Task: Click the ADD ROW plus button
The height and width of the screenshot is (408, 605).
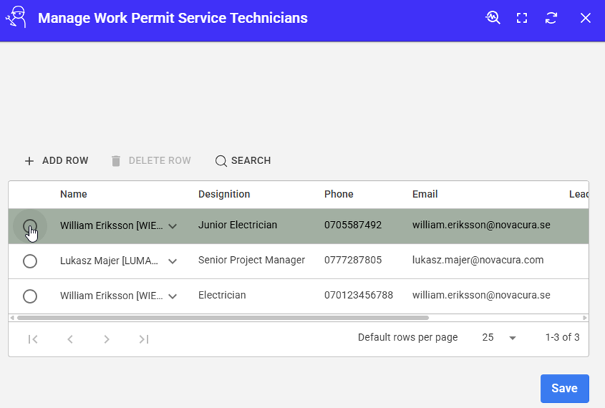Action: coord(56,161)
